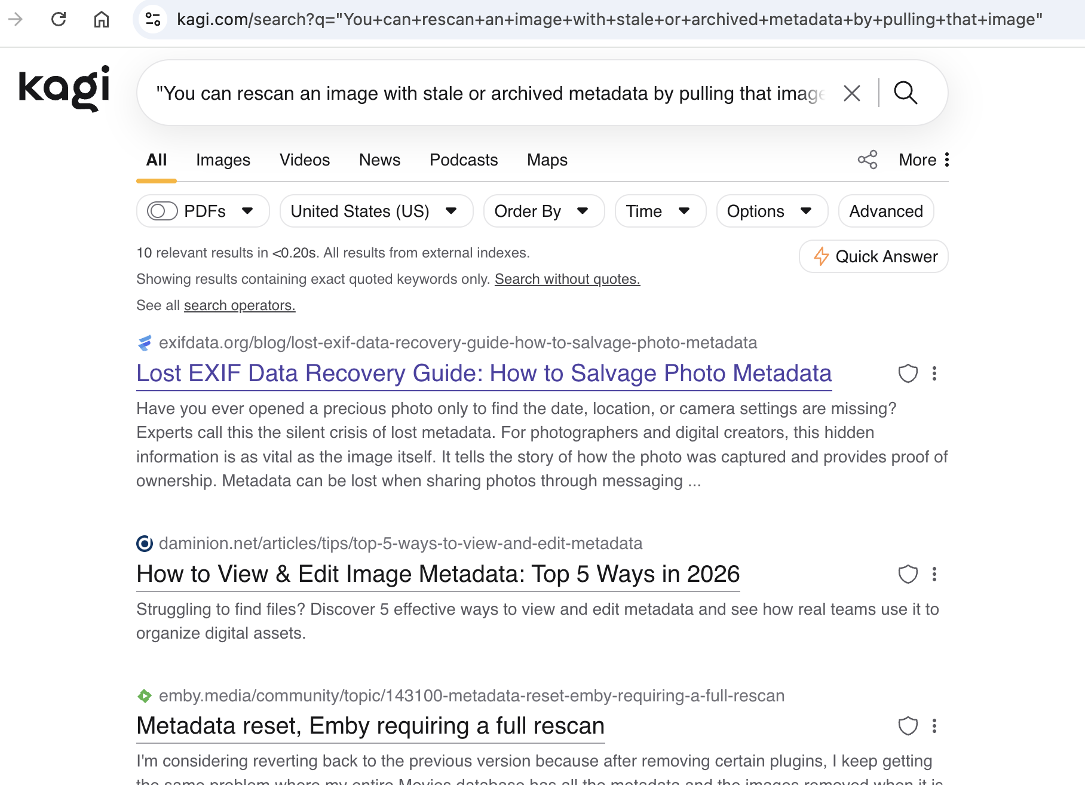
Task: Click the Search without quotes link
Action: (x=568, y=279)
